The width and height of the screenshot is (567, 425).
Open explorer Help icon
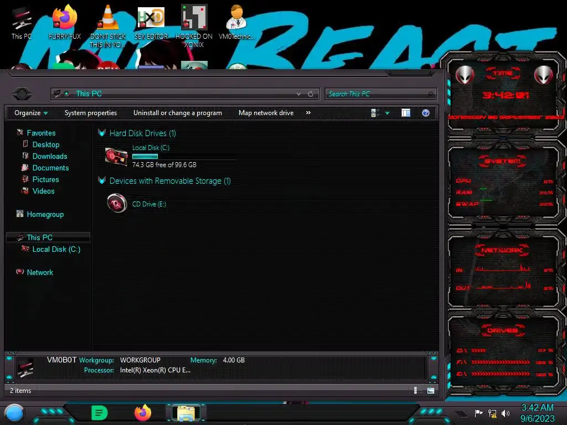click(426, 113)
